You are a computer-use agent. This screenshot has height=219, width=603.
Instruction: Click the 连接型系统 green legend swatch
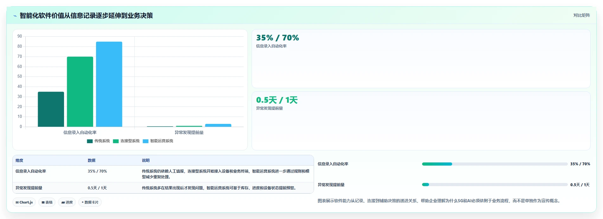pyautogui.click(x=116, y=141)
